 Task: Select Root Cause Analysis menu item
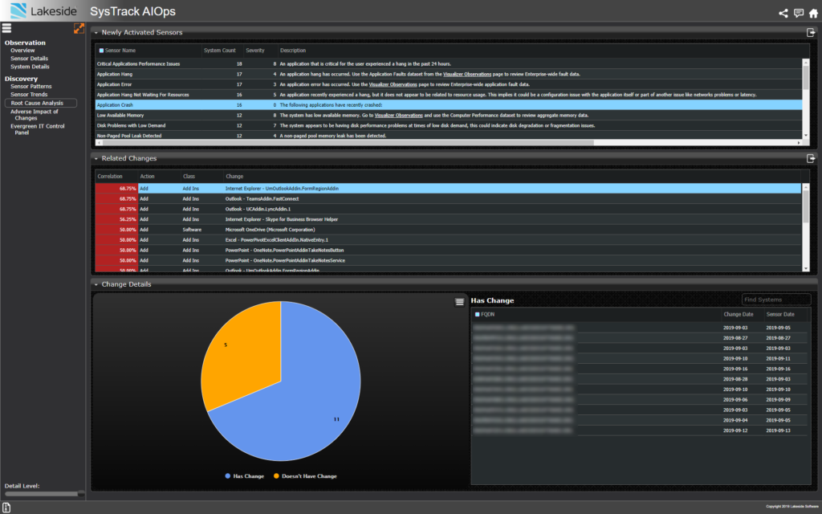40,103
